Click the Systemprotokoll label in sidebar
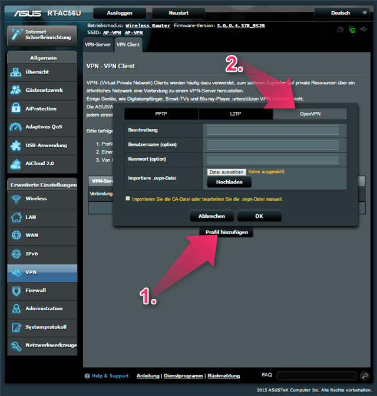The image size is (377, 396). pos(46,327)
